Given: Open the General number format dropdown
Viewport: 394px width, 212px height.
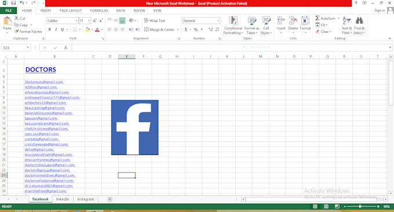Looking at the screenshot, I should (218, 21).
